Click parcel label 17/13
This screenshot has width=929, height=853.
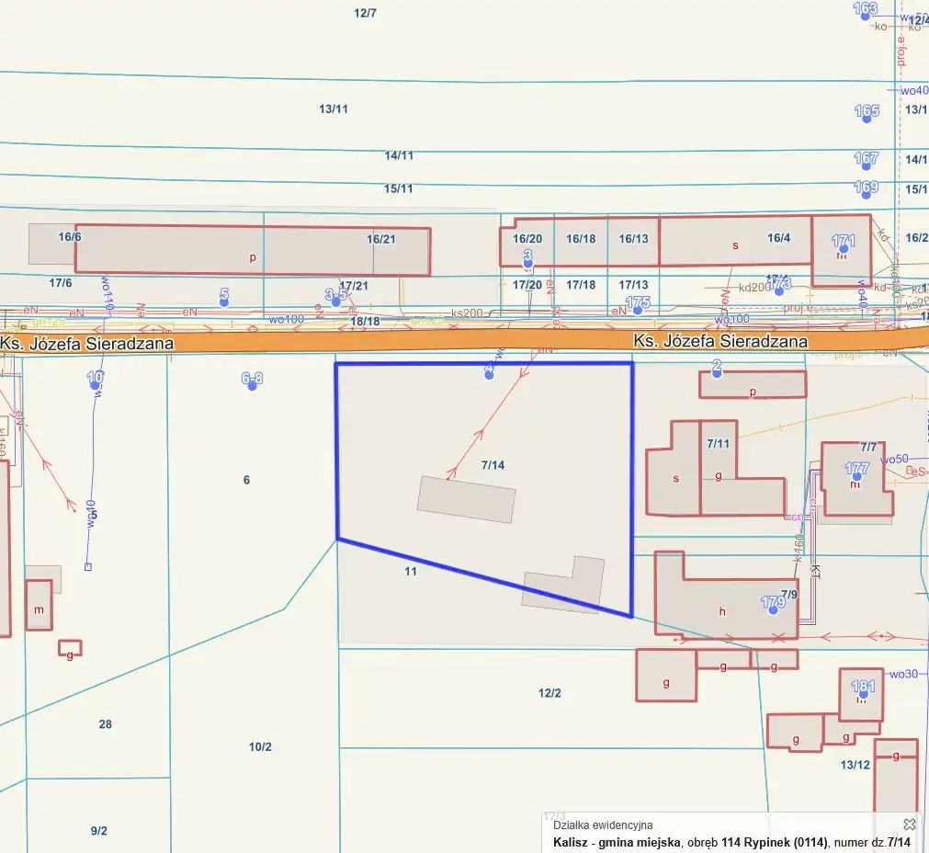[633, 285]
